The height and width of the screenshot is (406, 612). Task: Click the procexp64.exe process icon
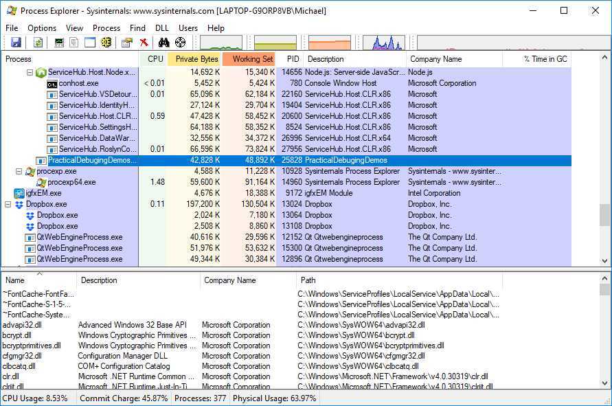pos(41,182)
